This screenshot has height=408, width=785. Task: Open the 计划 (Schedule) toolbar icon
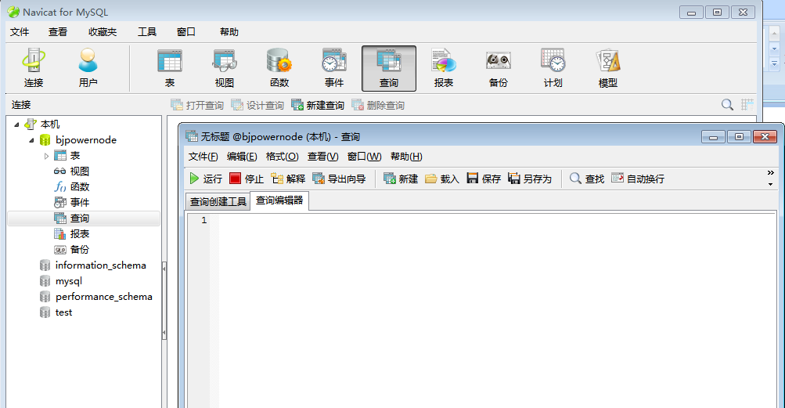click(553, 68)
